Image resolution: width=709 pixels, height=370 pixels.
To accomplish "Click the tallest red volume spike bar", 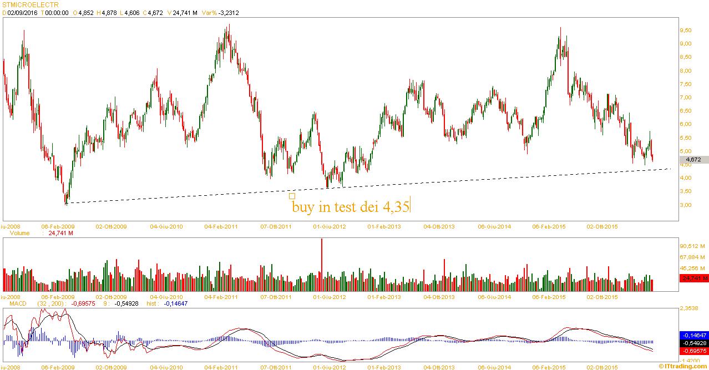I will pyautogui.click(x=321, y=258).
